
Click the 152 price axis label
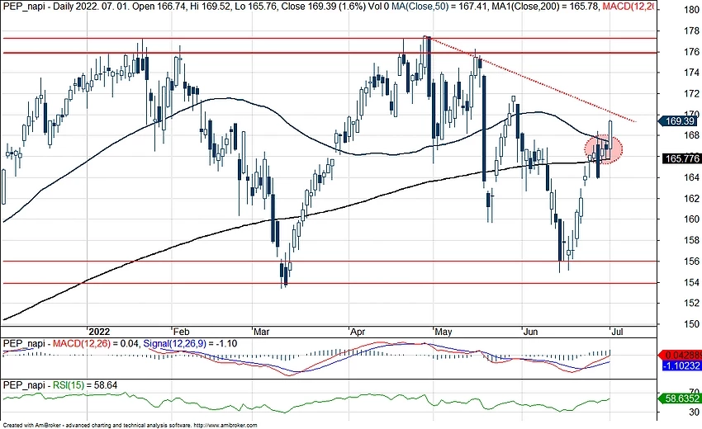click(692, 303)
